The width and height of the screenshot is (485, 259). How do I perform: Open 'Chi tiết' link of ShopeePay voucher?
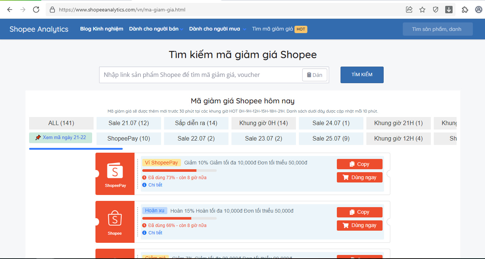click(x=155, y=185)
